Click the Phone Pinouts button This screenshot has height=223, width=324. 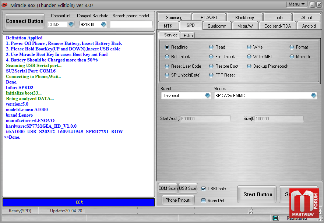coord(178,200)
